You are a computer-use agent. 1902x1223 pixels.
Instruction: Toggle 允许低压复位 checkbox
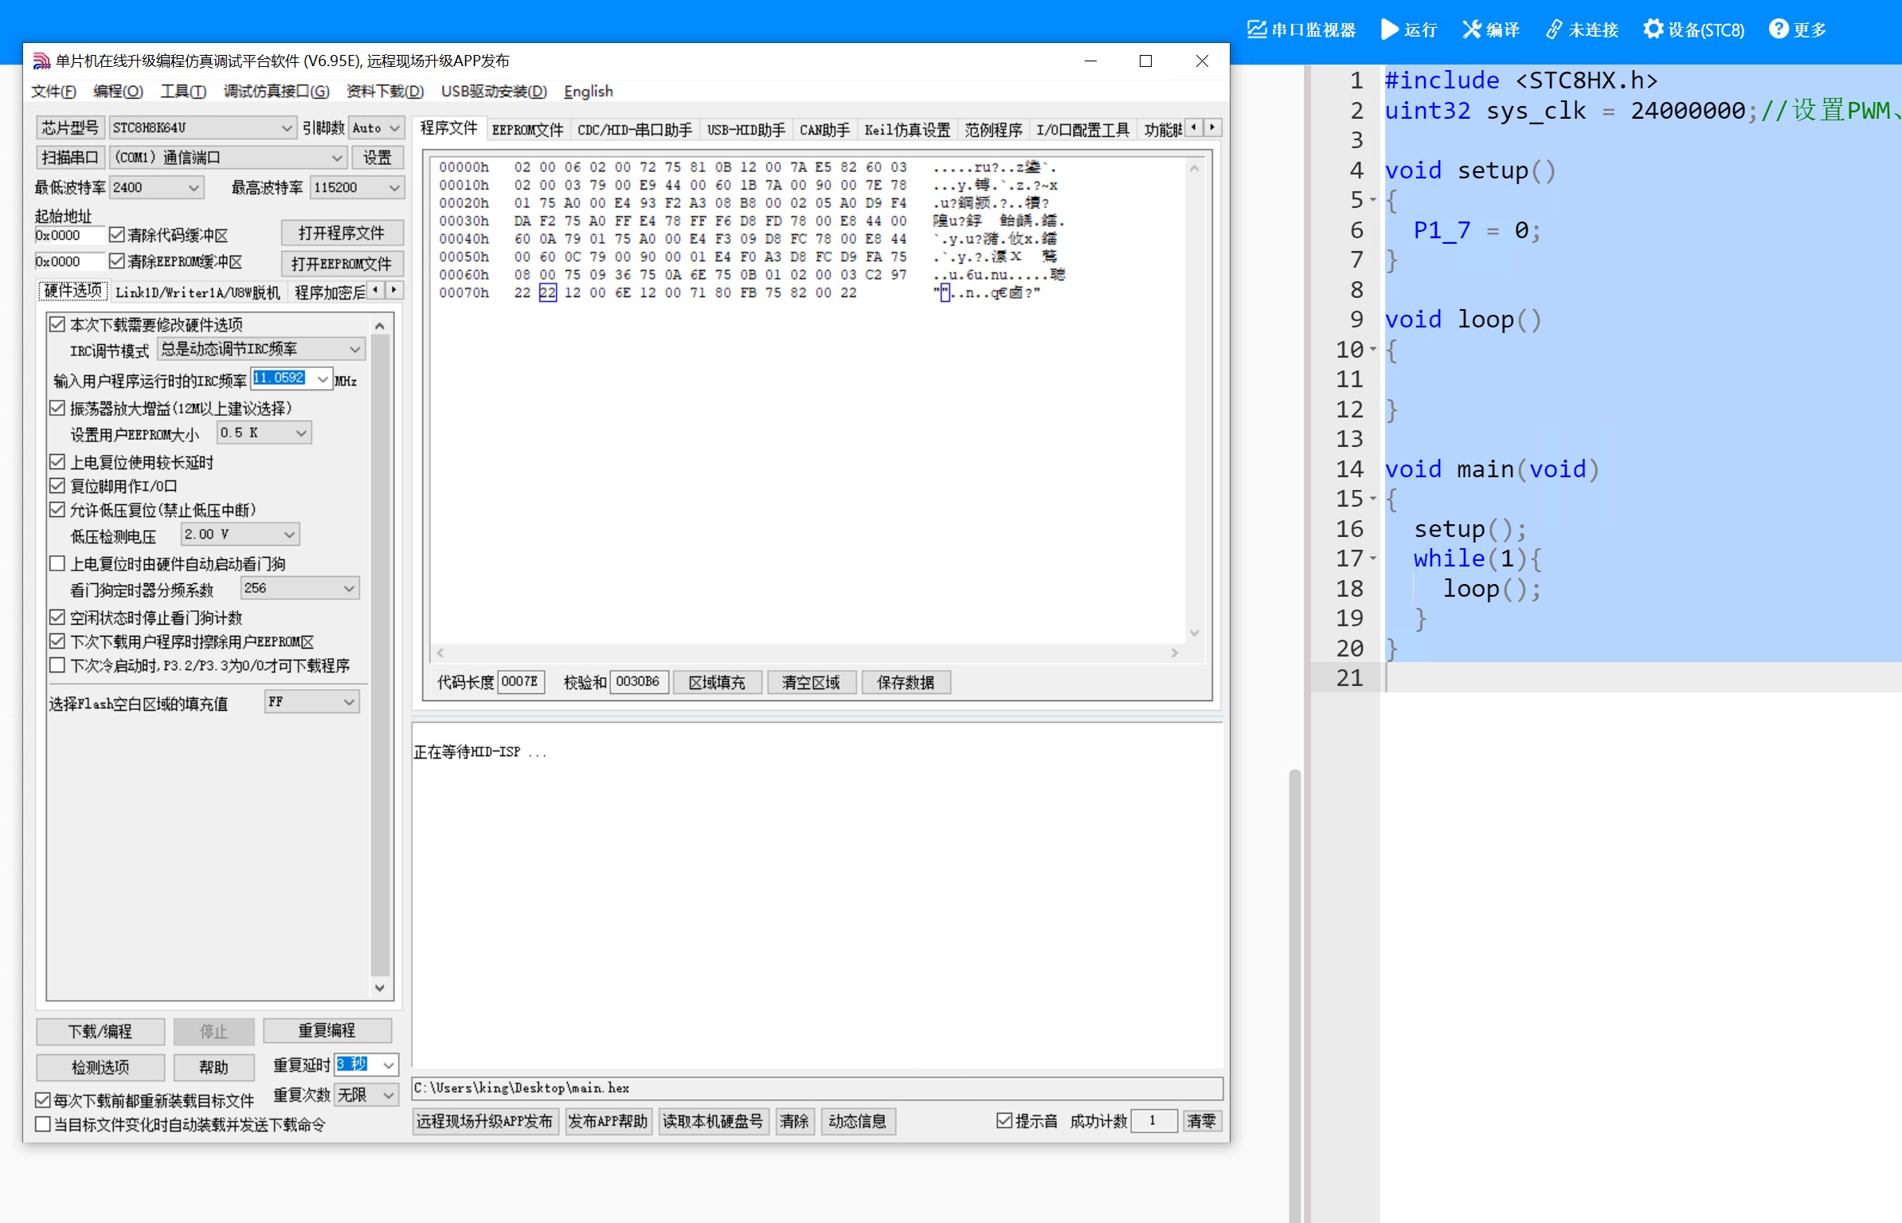[x=57, y=510]
